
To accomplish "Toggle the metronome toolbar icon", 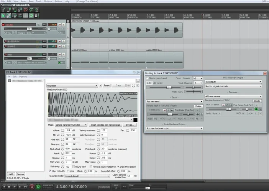I will tap(37, 10).
